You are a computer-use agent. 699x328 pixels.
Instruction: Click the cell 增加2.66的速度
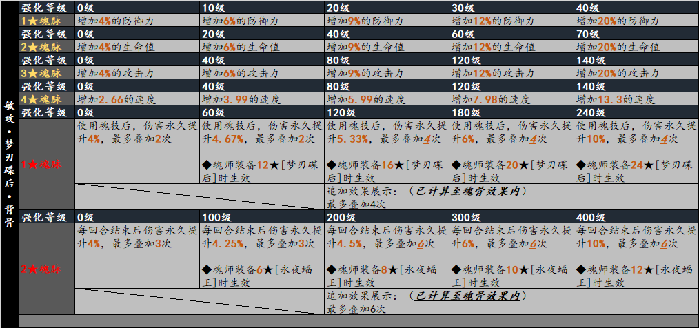point(137,99)
